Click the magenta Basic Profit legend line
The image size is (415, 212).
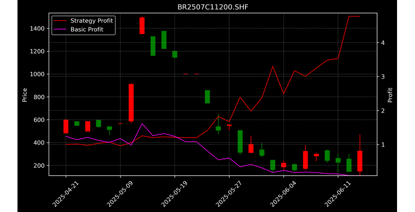click(60, 30)
